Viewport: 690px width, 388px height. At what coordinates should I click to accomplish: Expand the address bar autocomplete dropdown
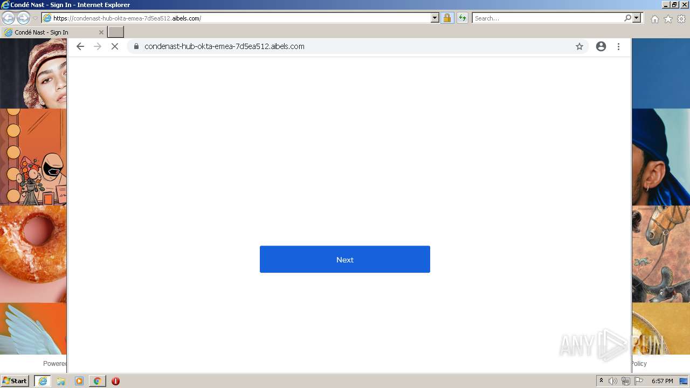(435, 18)
